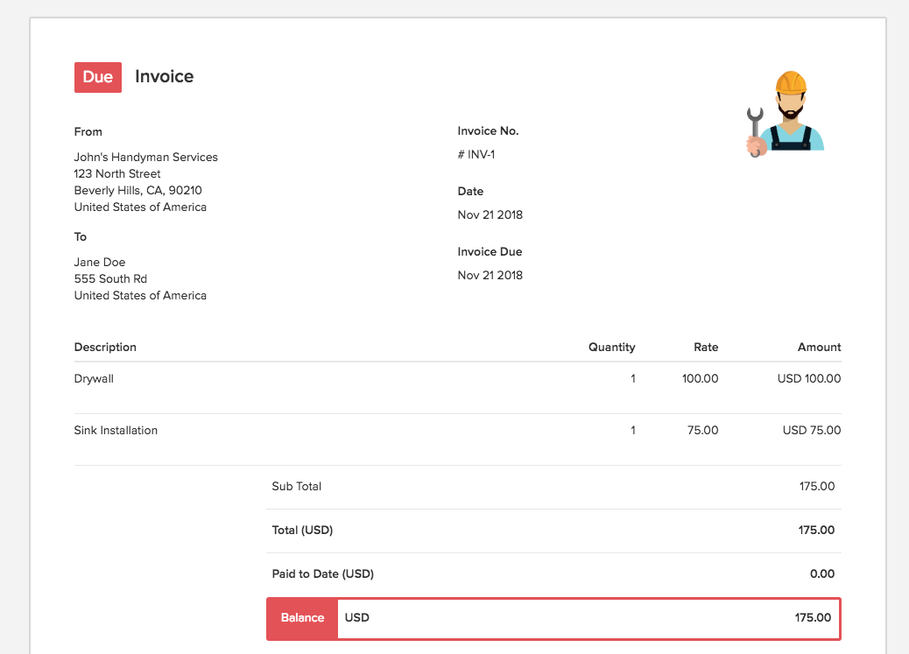Screen dimensions: 909x654
Task: Click the Invoice No. label
Action: 488,131
